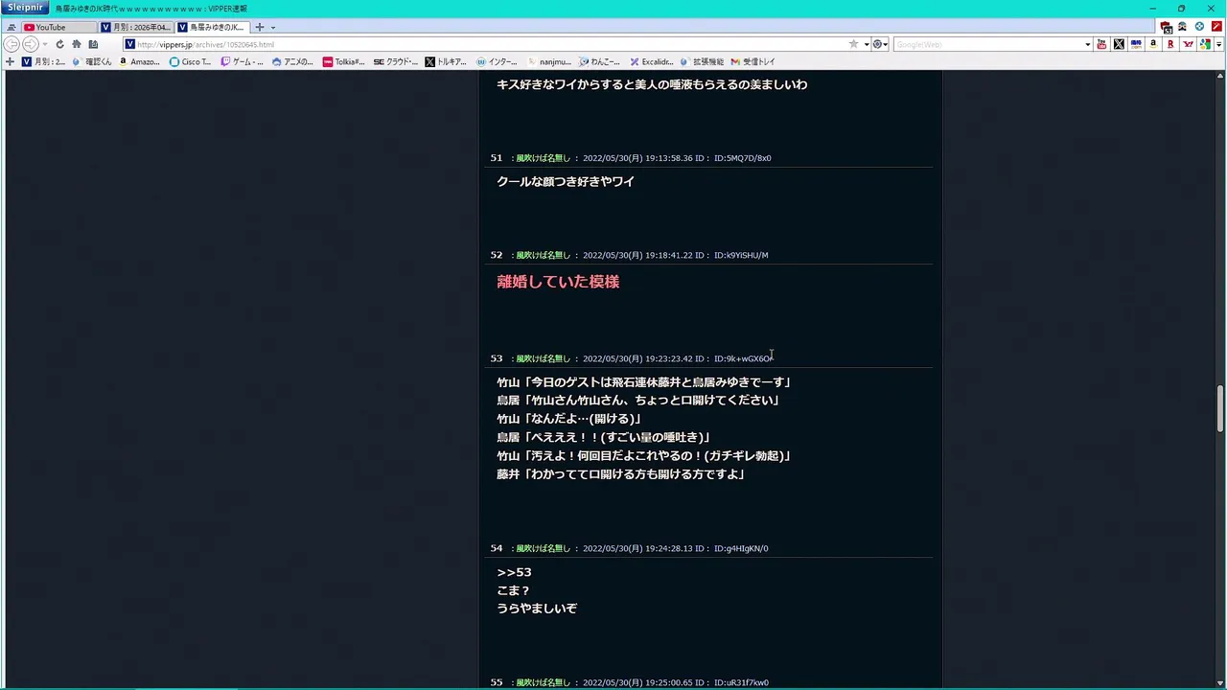Go to the home page
The width and height of the screenshot is (1227, 690).
77,44
